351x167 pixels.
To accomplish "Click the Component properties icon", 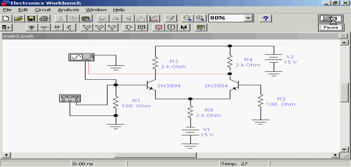I will 170,18.
